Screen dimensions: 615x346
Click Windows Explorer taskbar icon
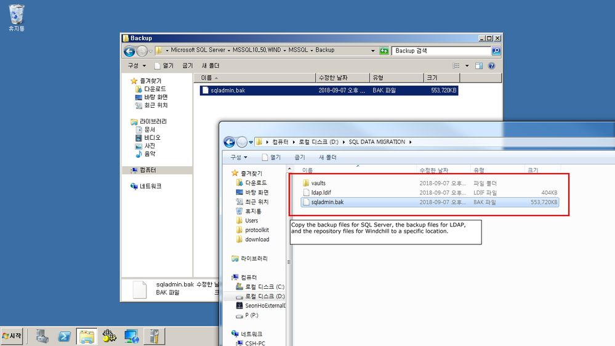(x=87, y=336)
